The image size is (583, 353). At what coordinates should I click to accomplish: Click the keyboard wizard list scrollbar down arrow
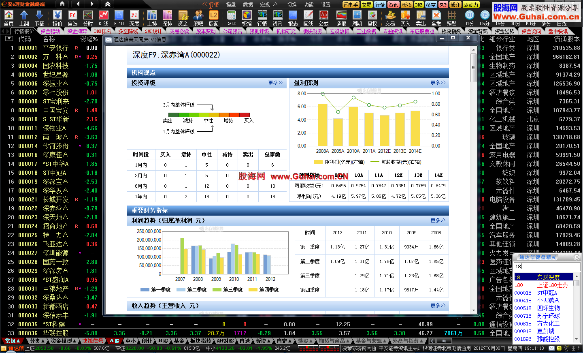(x=577, y=339)
